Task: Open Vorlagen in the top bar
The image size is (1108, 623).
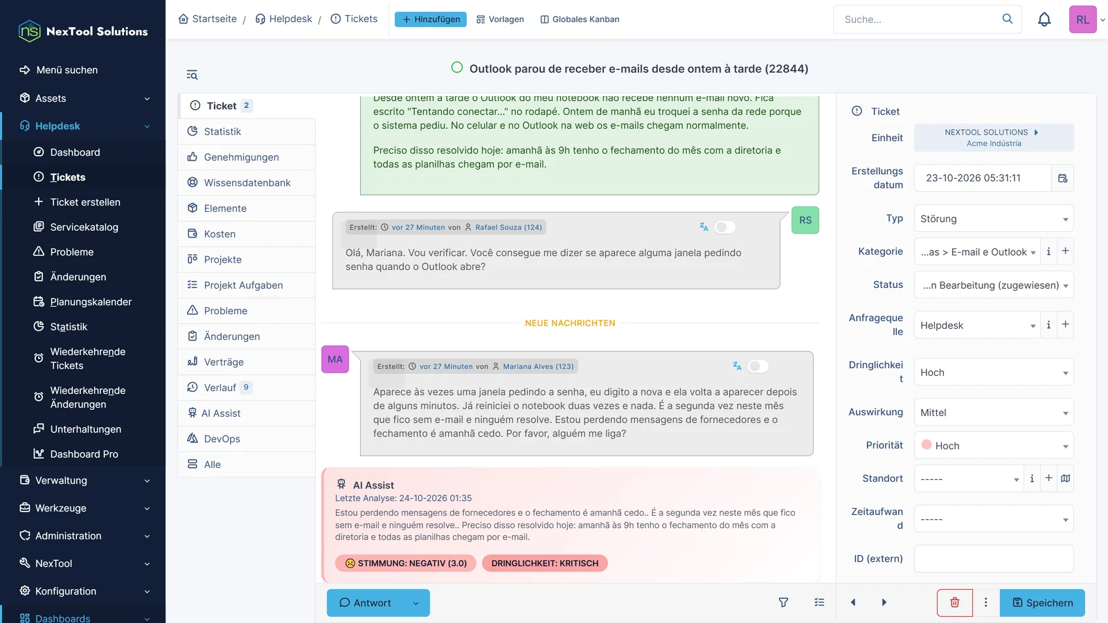Action: click(x=500, y=19)
